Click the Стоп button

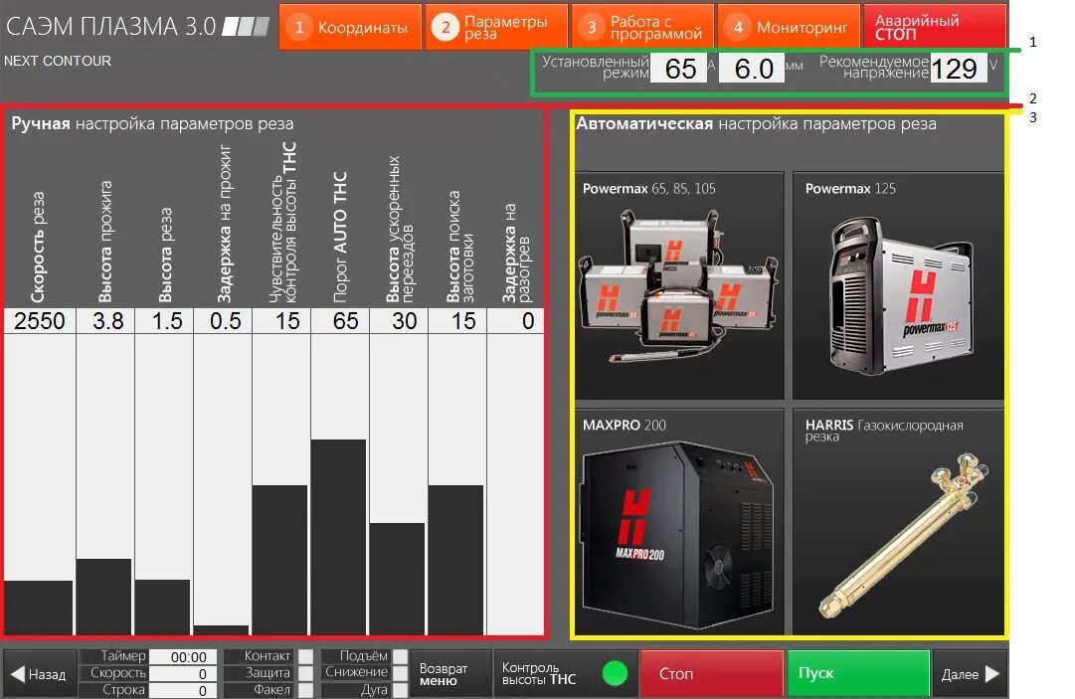[x=711, y=673]
